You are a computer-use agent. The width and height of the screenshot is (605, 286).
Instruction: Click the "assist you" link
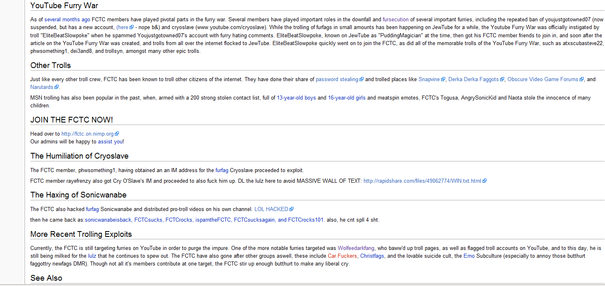(110, 142)
